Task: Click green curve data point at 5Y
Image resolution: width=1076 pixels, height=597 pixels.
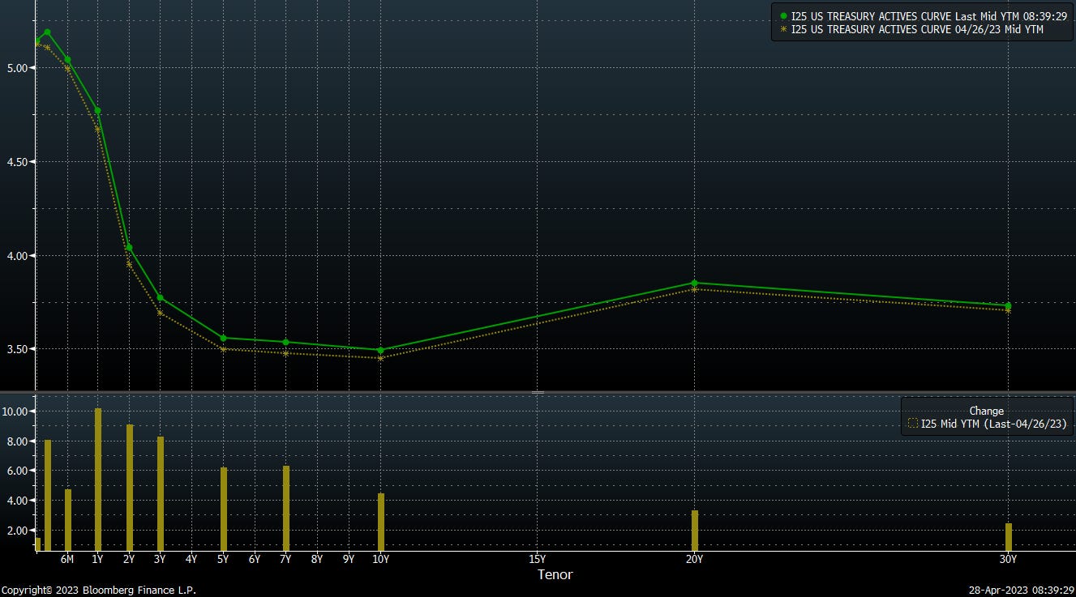Action: pos(223,338)
